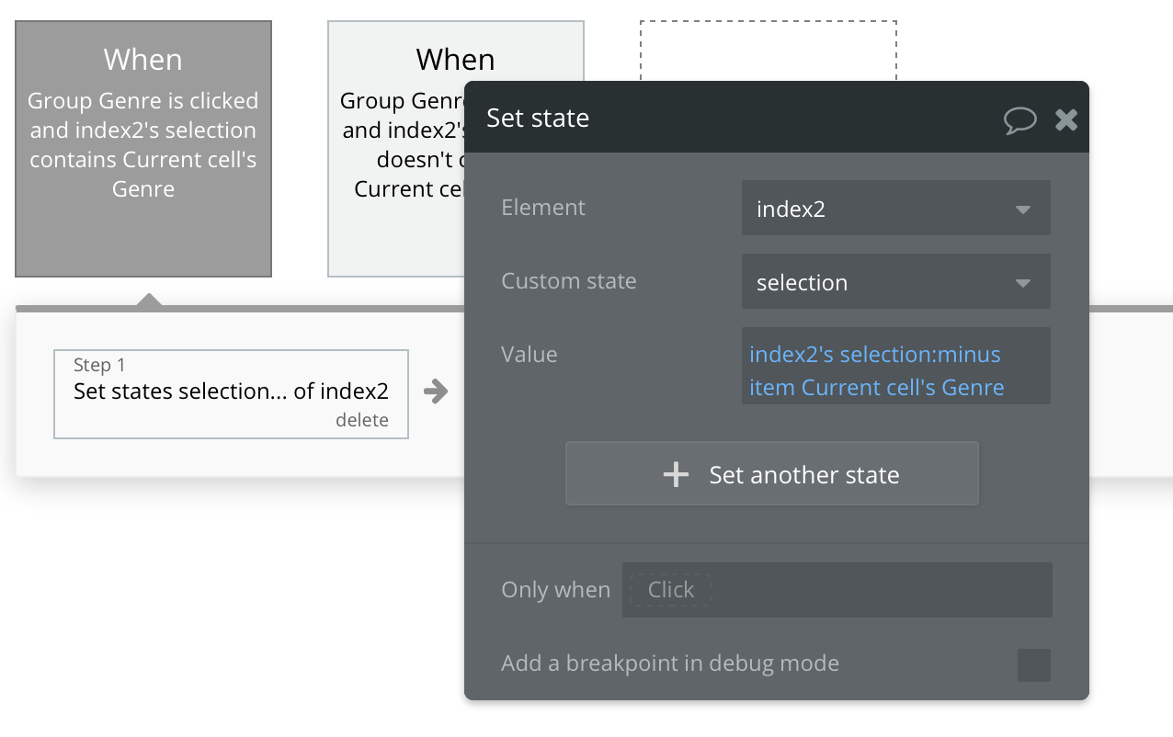Image resolution: width=1173 pixels, height=737 pixels.
Task: Click the empty dashed event placeholder
Action: 768,51
